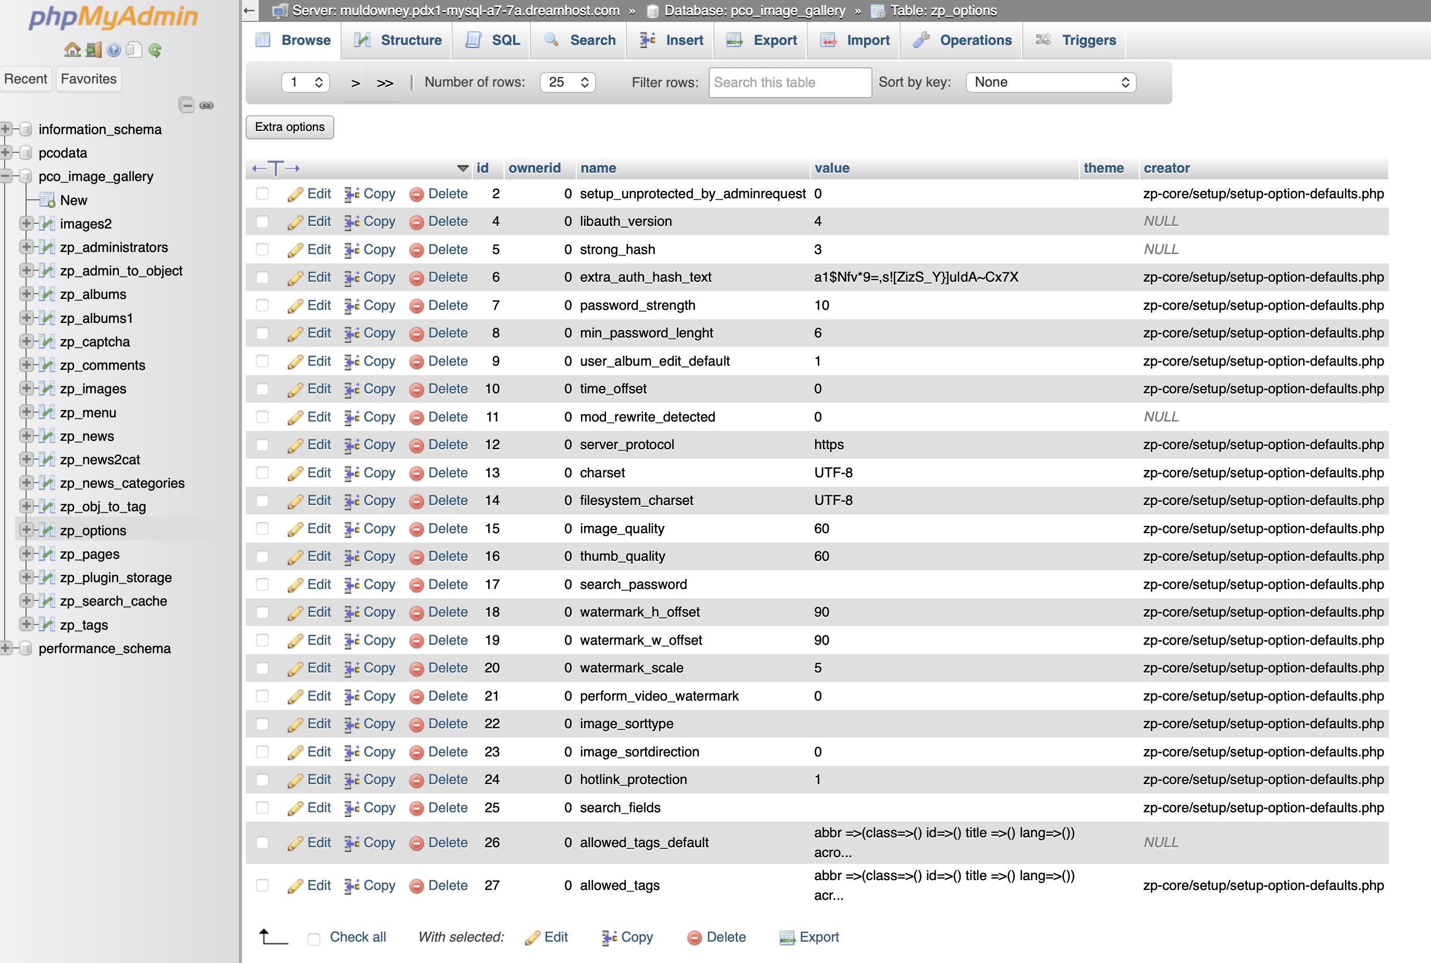Image resolution: width=1431 pixels, height=963 pixels.
Task: Click the reload navigation panel icon
Action: point(155,51)
